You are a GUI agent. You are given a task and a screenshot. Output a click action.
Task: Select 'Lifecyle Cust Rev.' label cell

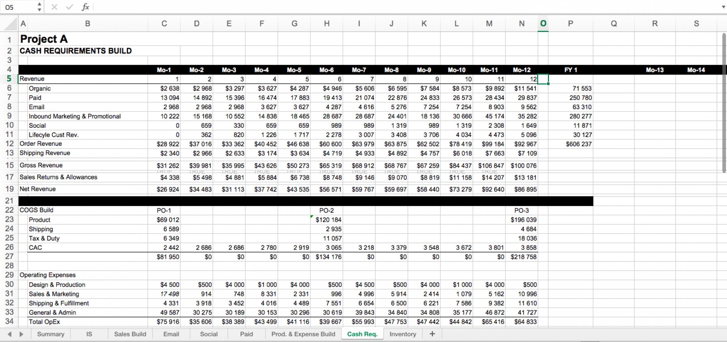click(x=54, y=135)
